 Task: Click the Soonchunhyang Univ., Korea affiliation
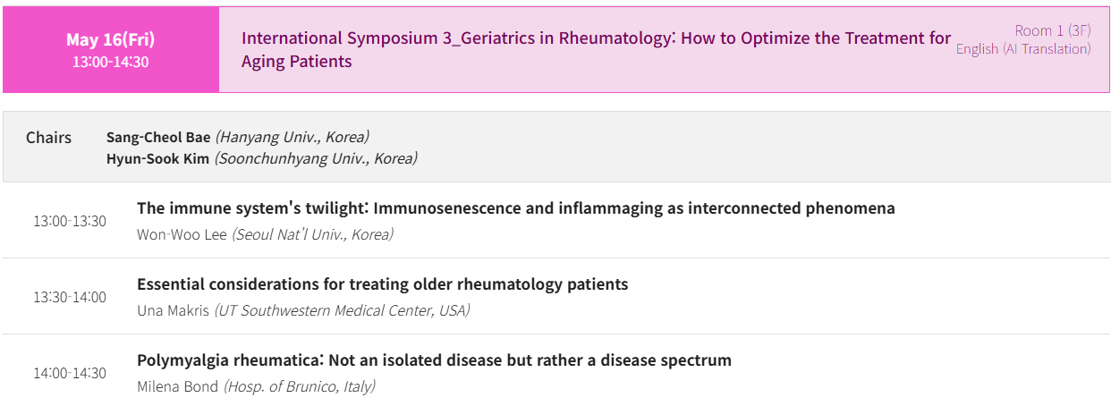[x=316, y=158]
